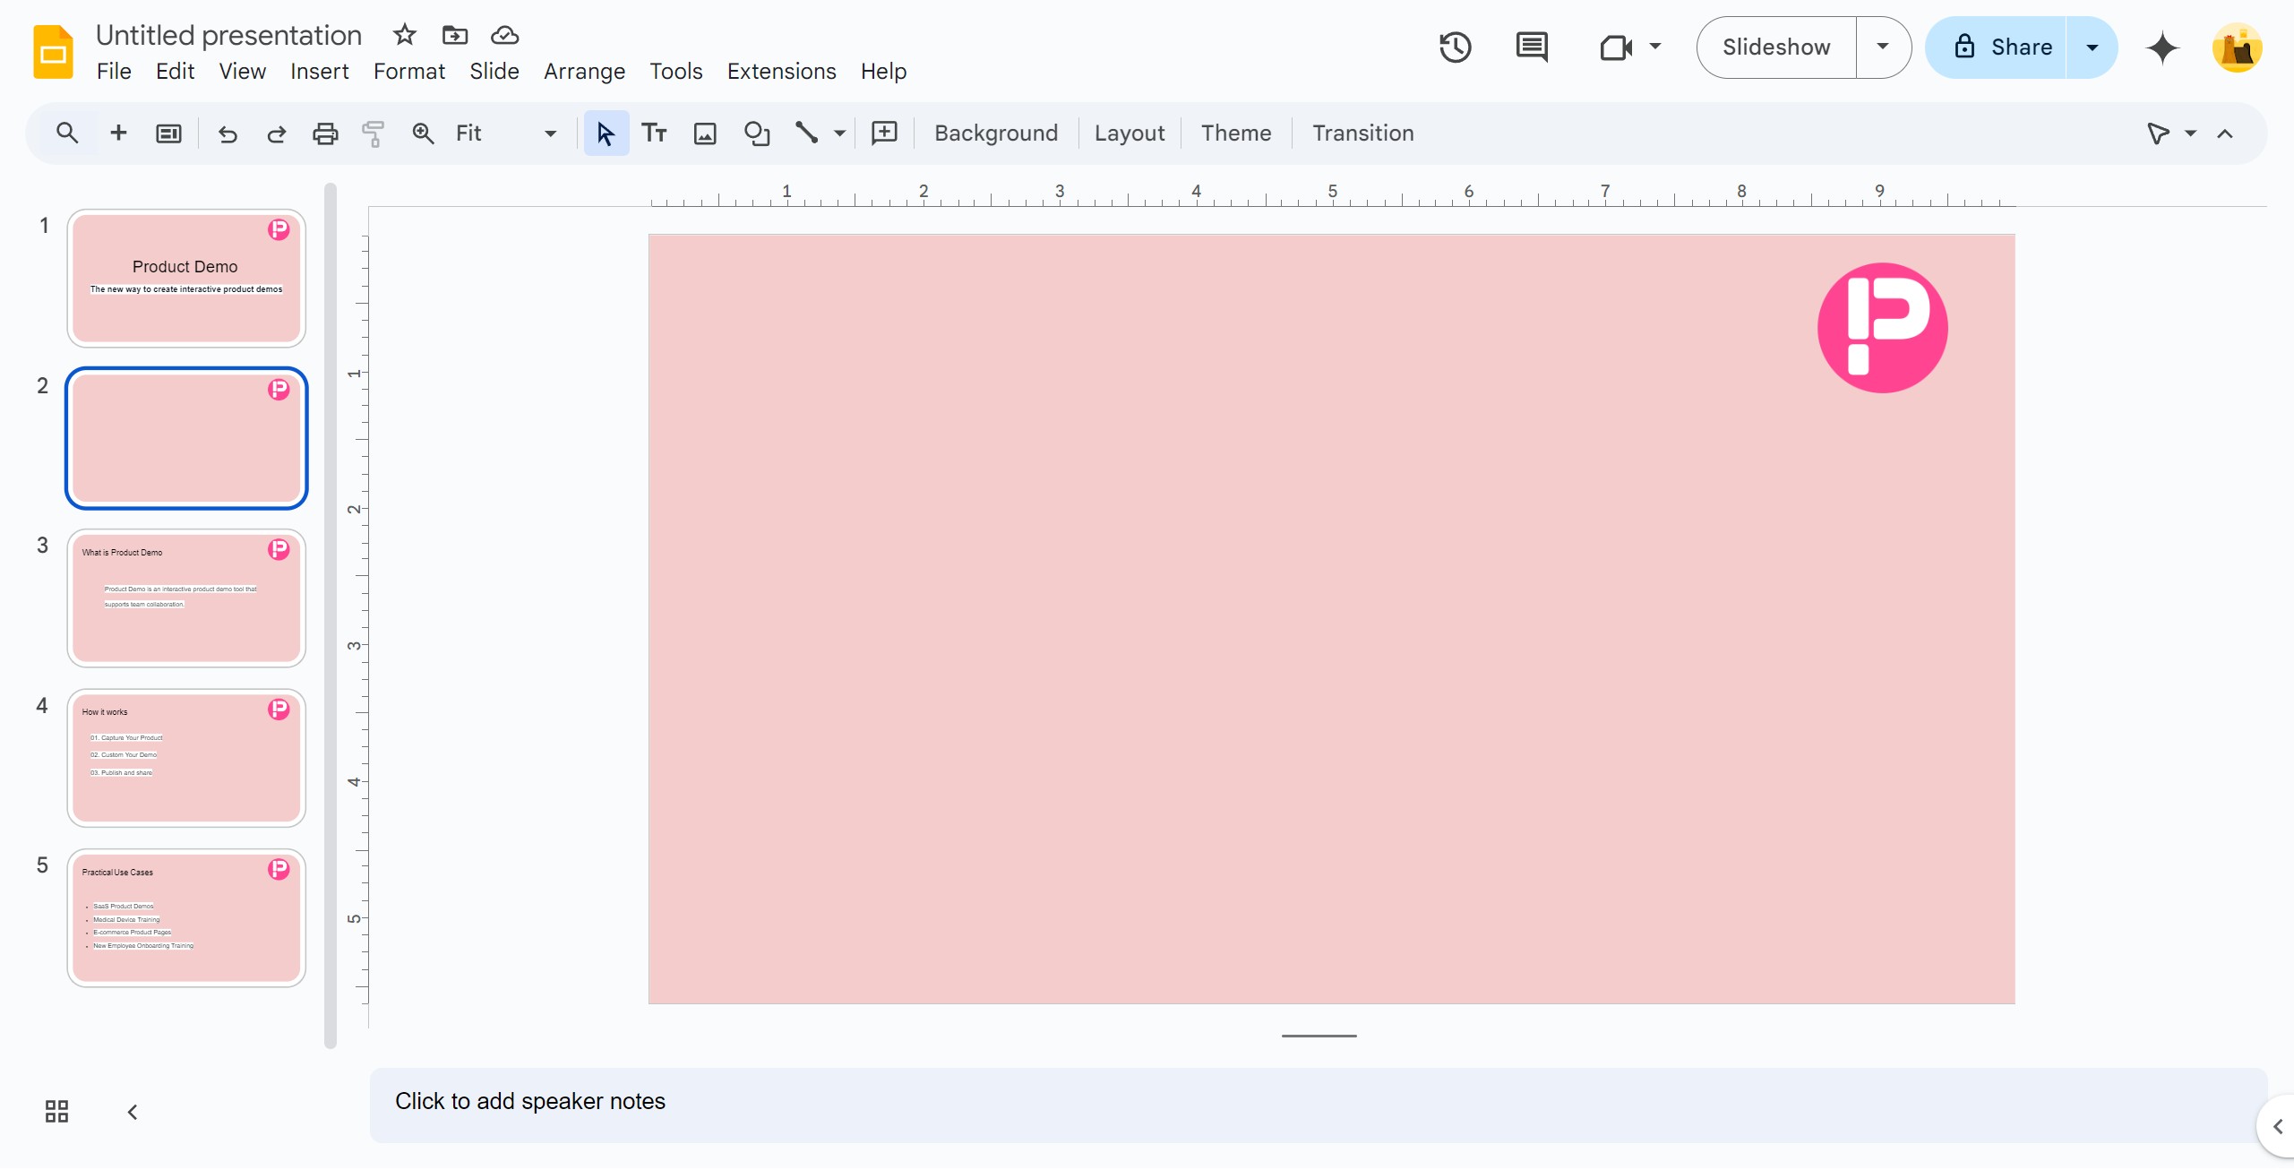Expand the Fit zoom dropdown
Screen dimensions: 2294x1170
[550, 133]
